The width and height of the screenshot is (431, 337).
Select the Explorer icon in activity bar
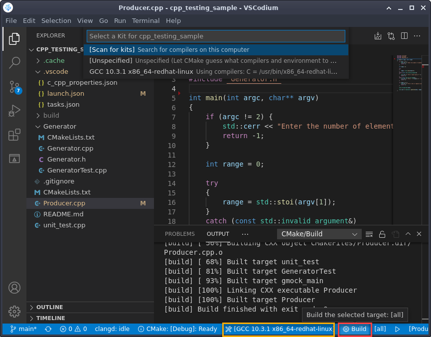pos(14,38)
